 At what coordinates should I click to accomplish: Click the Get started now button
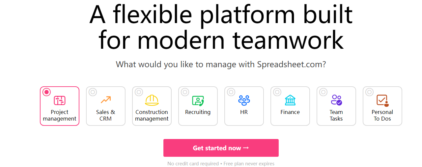221,148
